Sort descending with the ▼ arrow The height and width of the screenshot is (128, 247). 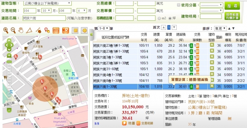[x=233, y=28]
